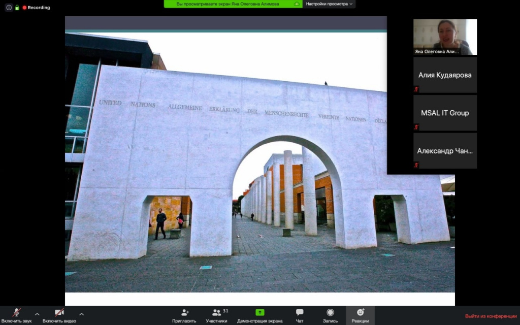Open the Пригласить invite icon
520x325 pixels.
pos(184,315)
